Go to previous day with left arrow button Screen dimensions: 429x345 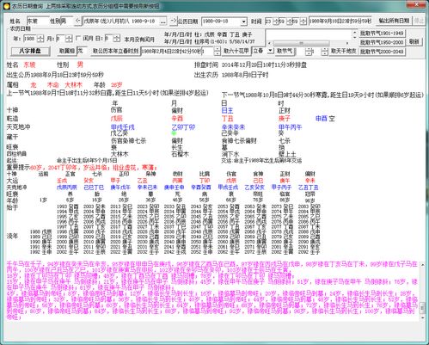(77, 21)
